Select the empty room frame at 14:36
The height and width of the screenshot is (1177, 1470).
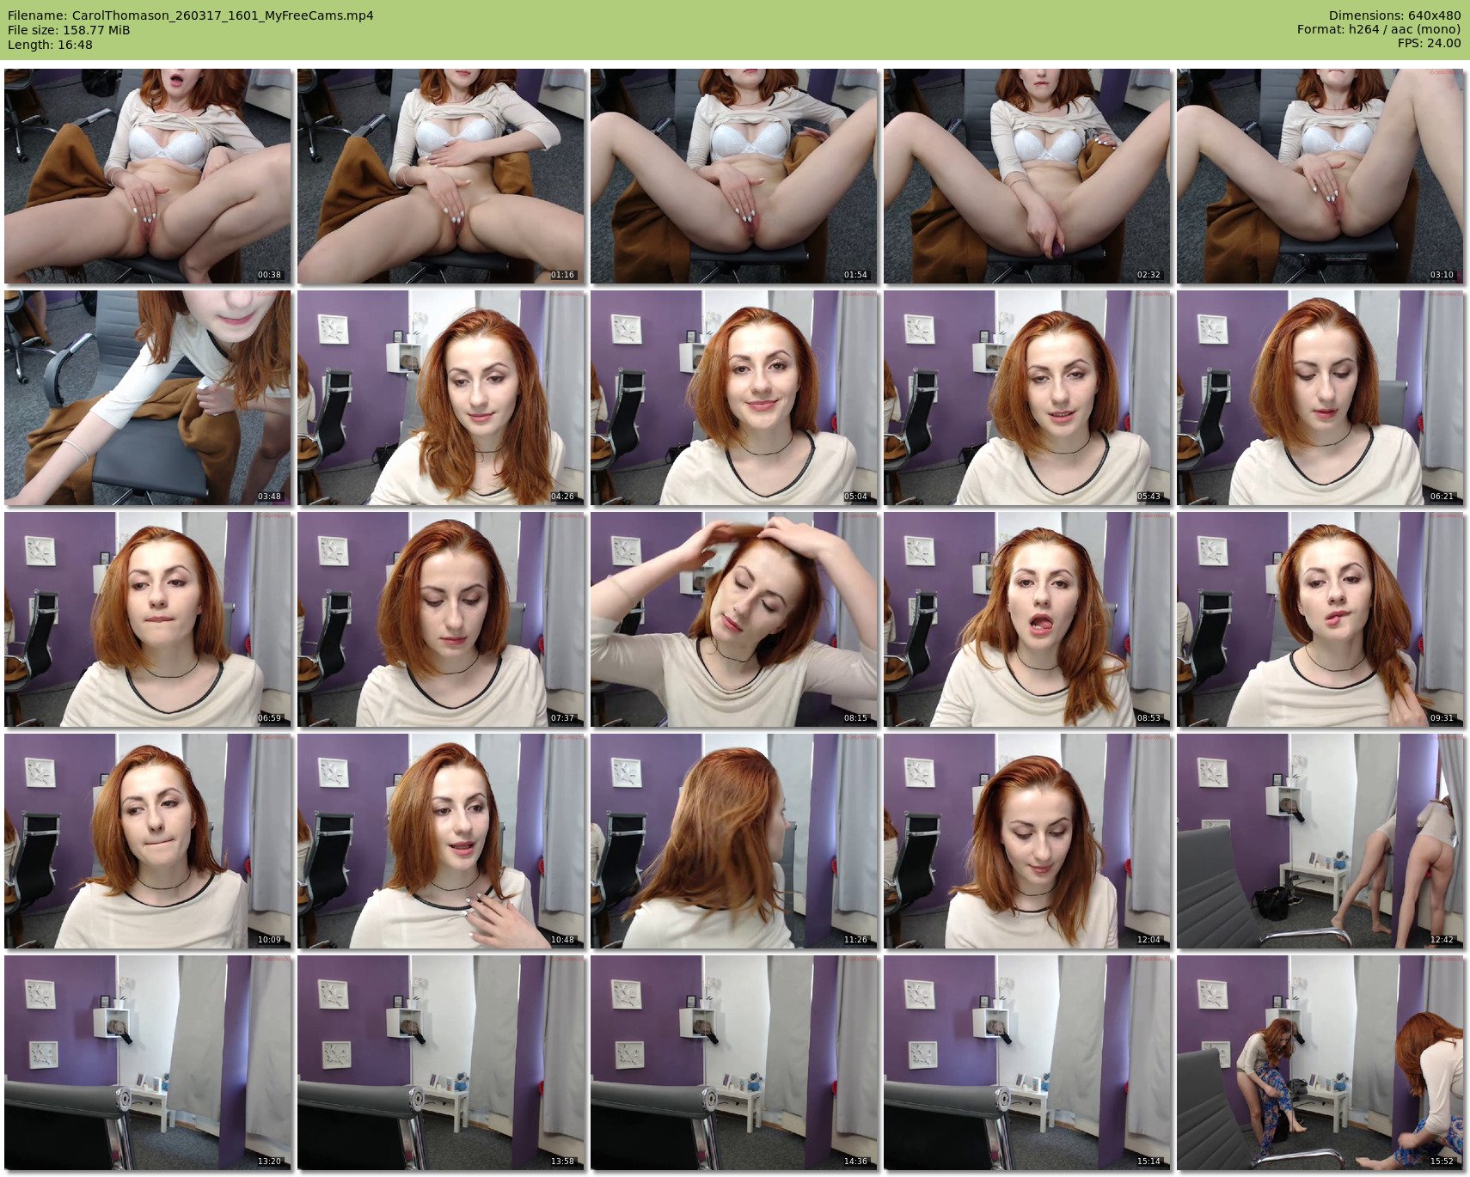[x=734, y=1063]
